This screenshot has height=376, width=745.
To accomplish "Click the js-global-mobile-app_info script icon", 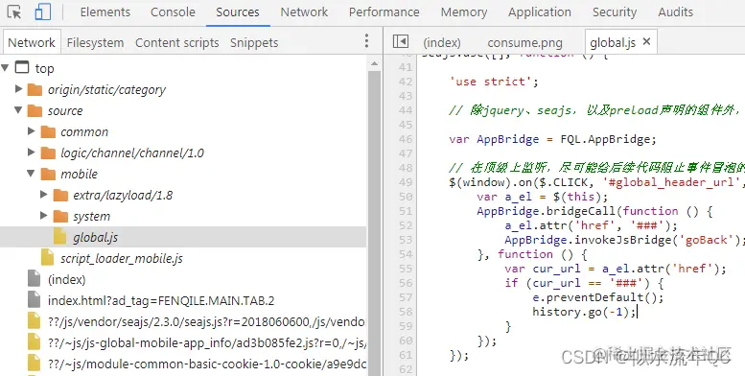I will [x=35, y=341].
